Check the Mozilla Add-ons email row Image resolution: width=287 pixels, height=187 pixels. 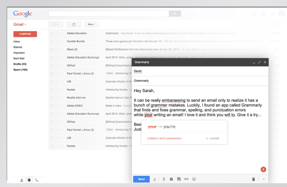coord(52,98)
